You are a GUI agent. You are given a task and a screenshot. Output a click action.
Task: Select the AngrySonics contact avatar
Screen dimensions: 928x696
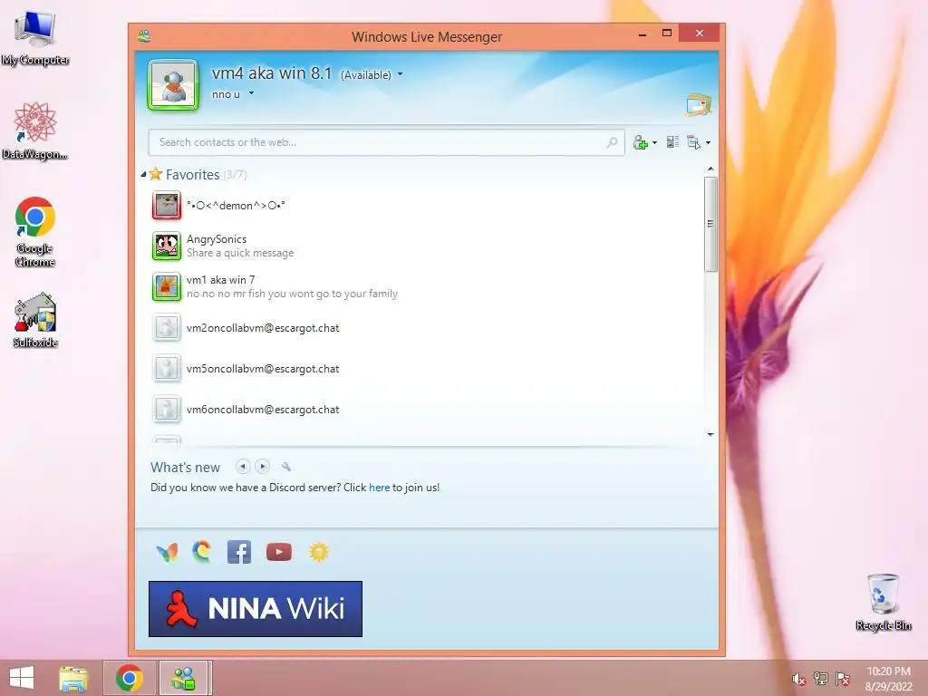(x=167, y=246)
